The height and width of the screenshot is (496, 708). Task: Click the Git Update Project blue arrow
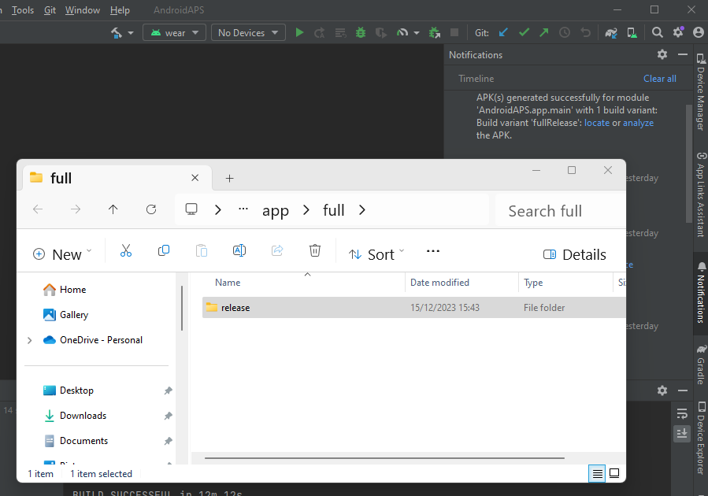click(x=503, y=32)
